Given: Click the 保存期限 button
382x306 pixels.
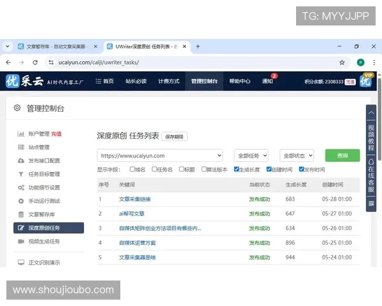Looking at the screenshot, I should tap(174, 136).
